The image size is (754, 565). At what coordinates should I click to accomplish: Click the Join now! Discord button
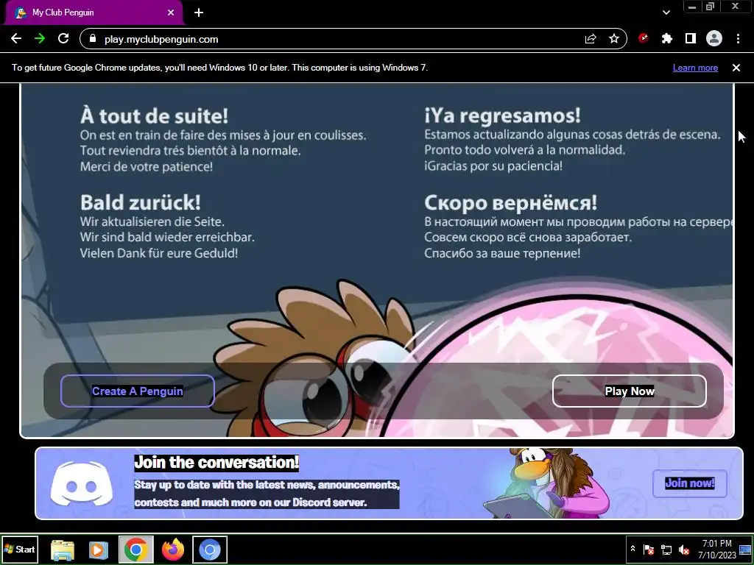[689, 483]
